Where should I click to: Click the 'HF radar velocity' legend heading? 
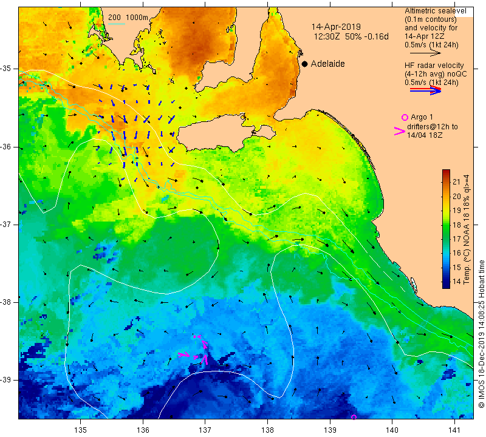coord(434,66)
